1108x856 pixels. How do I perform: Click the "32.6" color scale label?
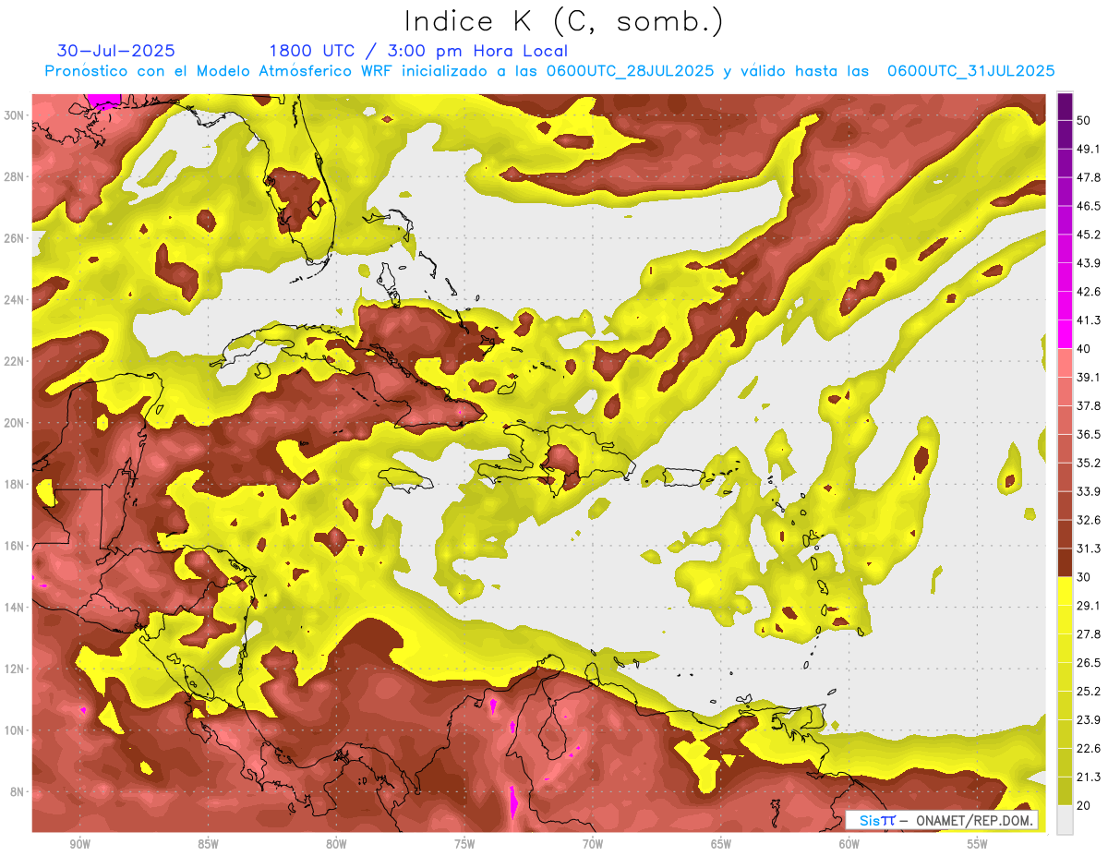click(x=1089, y=521)
